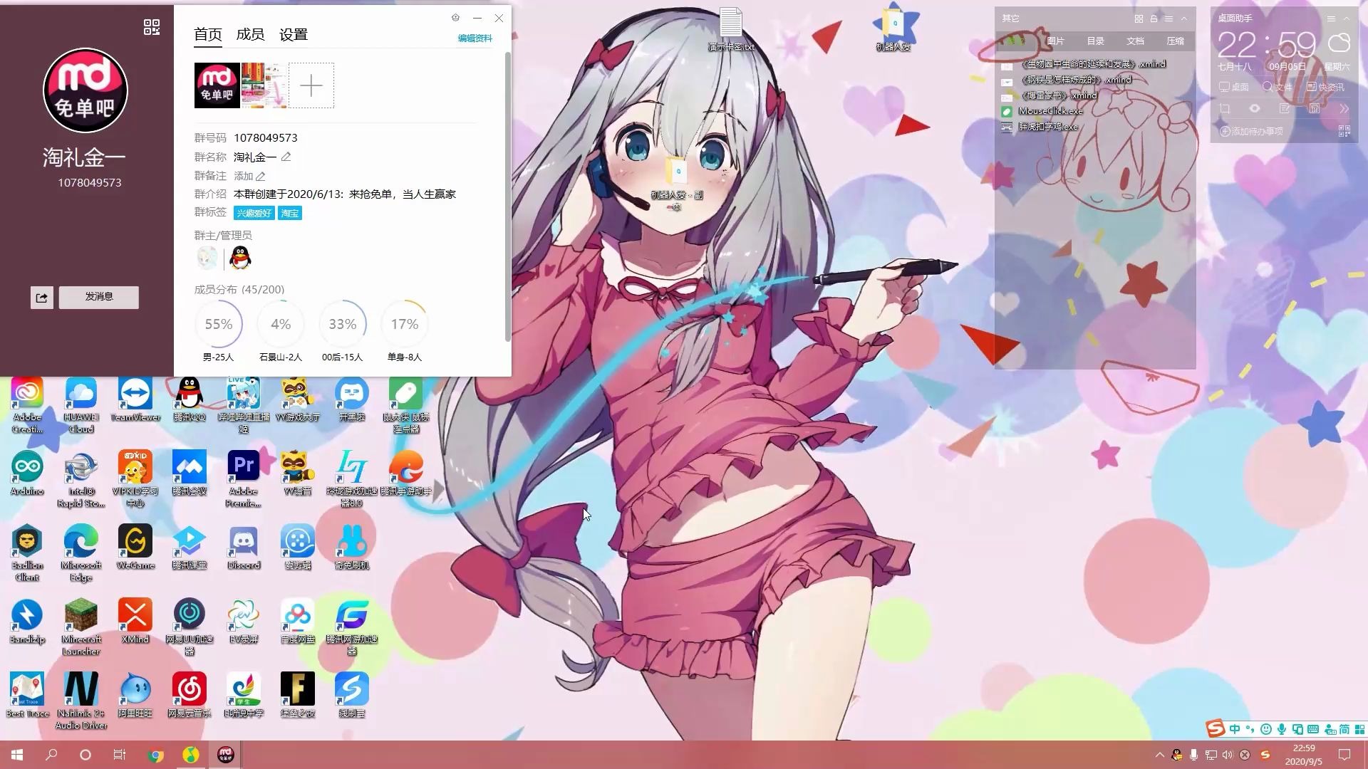Click the 编辑资料 link
Screen dimensions: 1368x769
[475, 38]
